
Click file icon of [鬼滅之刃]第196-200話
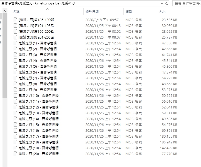[15, 31]
